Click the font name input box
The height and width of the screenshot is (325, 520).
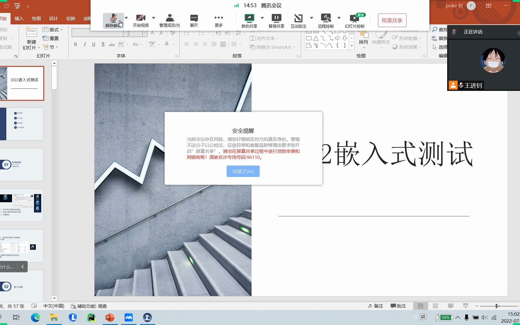(x=97, y=32)
